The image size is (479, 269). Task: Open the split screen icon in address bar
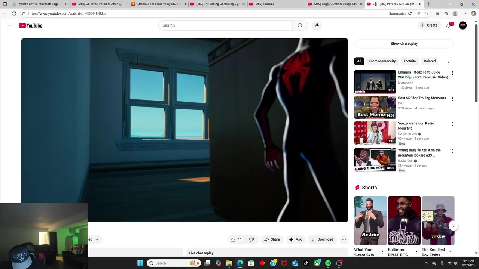point(418,13)
